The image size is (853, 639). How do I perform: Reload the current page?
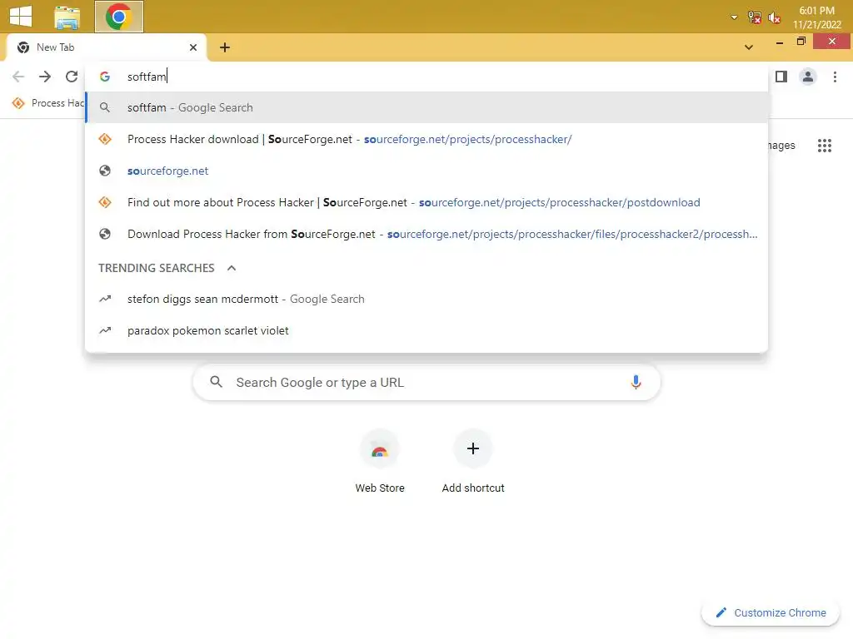click(72, 77)
